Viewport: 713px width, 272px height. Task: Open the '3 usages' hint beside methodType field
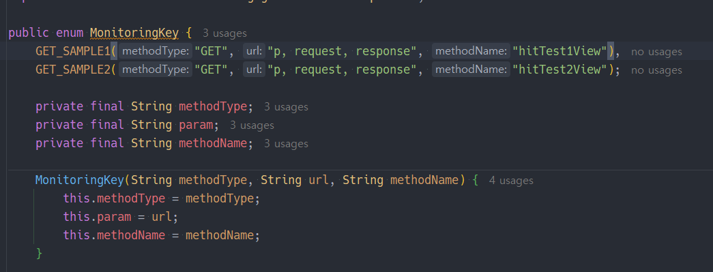click(286, 107)
